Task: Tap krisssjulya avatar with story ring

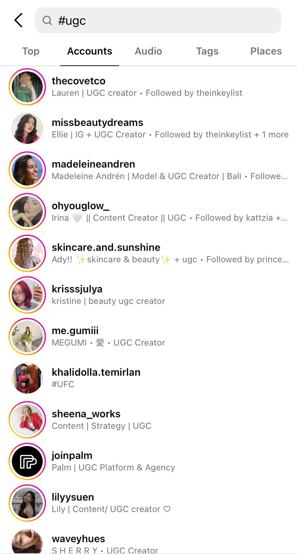Action: click(x=27, y=295)
